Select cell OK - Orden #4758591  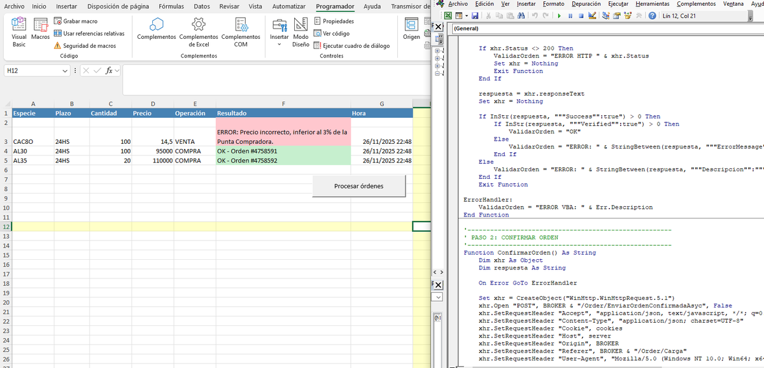tap(283, 151)
